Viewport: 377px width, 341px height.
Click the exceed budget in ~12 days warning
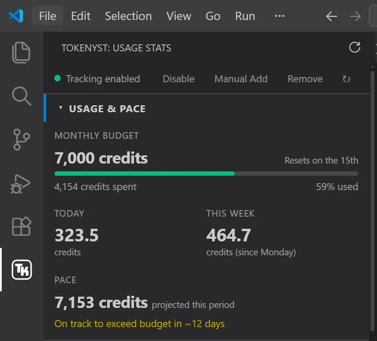[x=139, y=324]
